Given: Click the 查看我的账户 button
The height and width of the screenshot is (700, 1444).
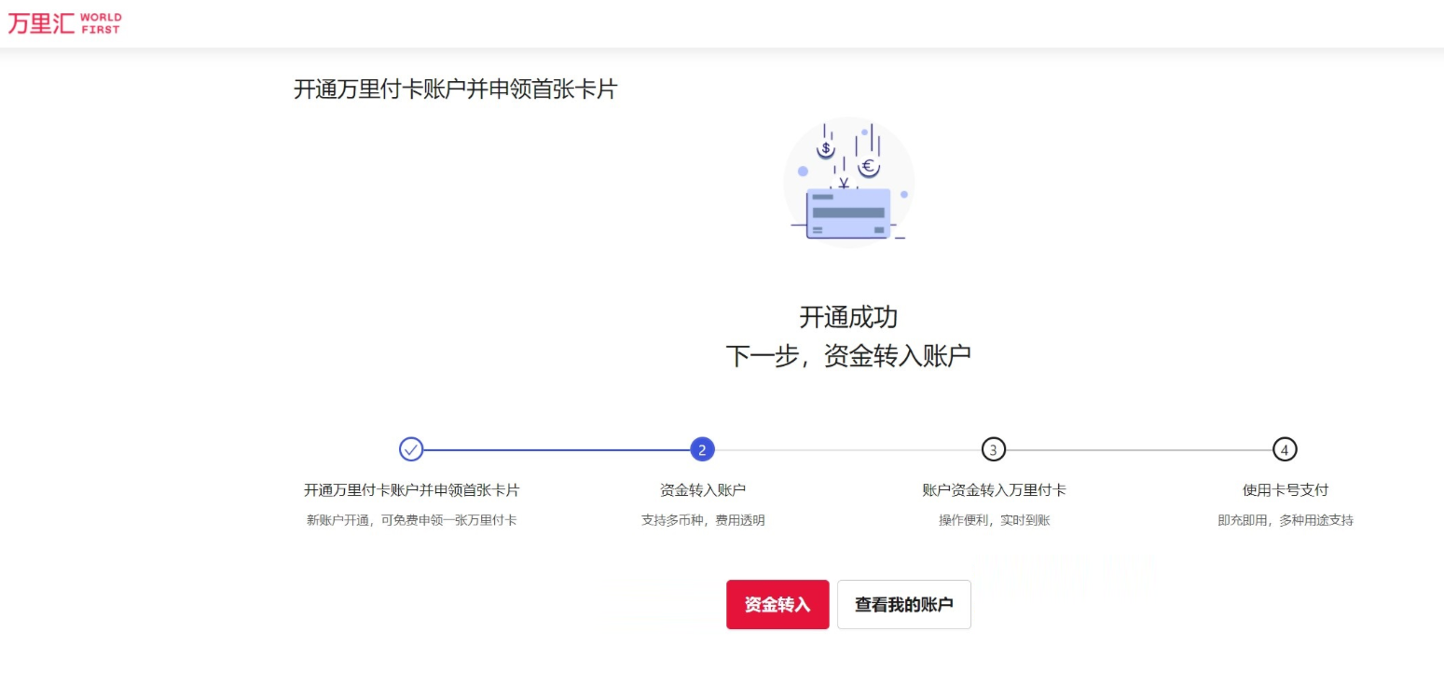Looking at the screenshot, I should click(x=903, y=604).
